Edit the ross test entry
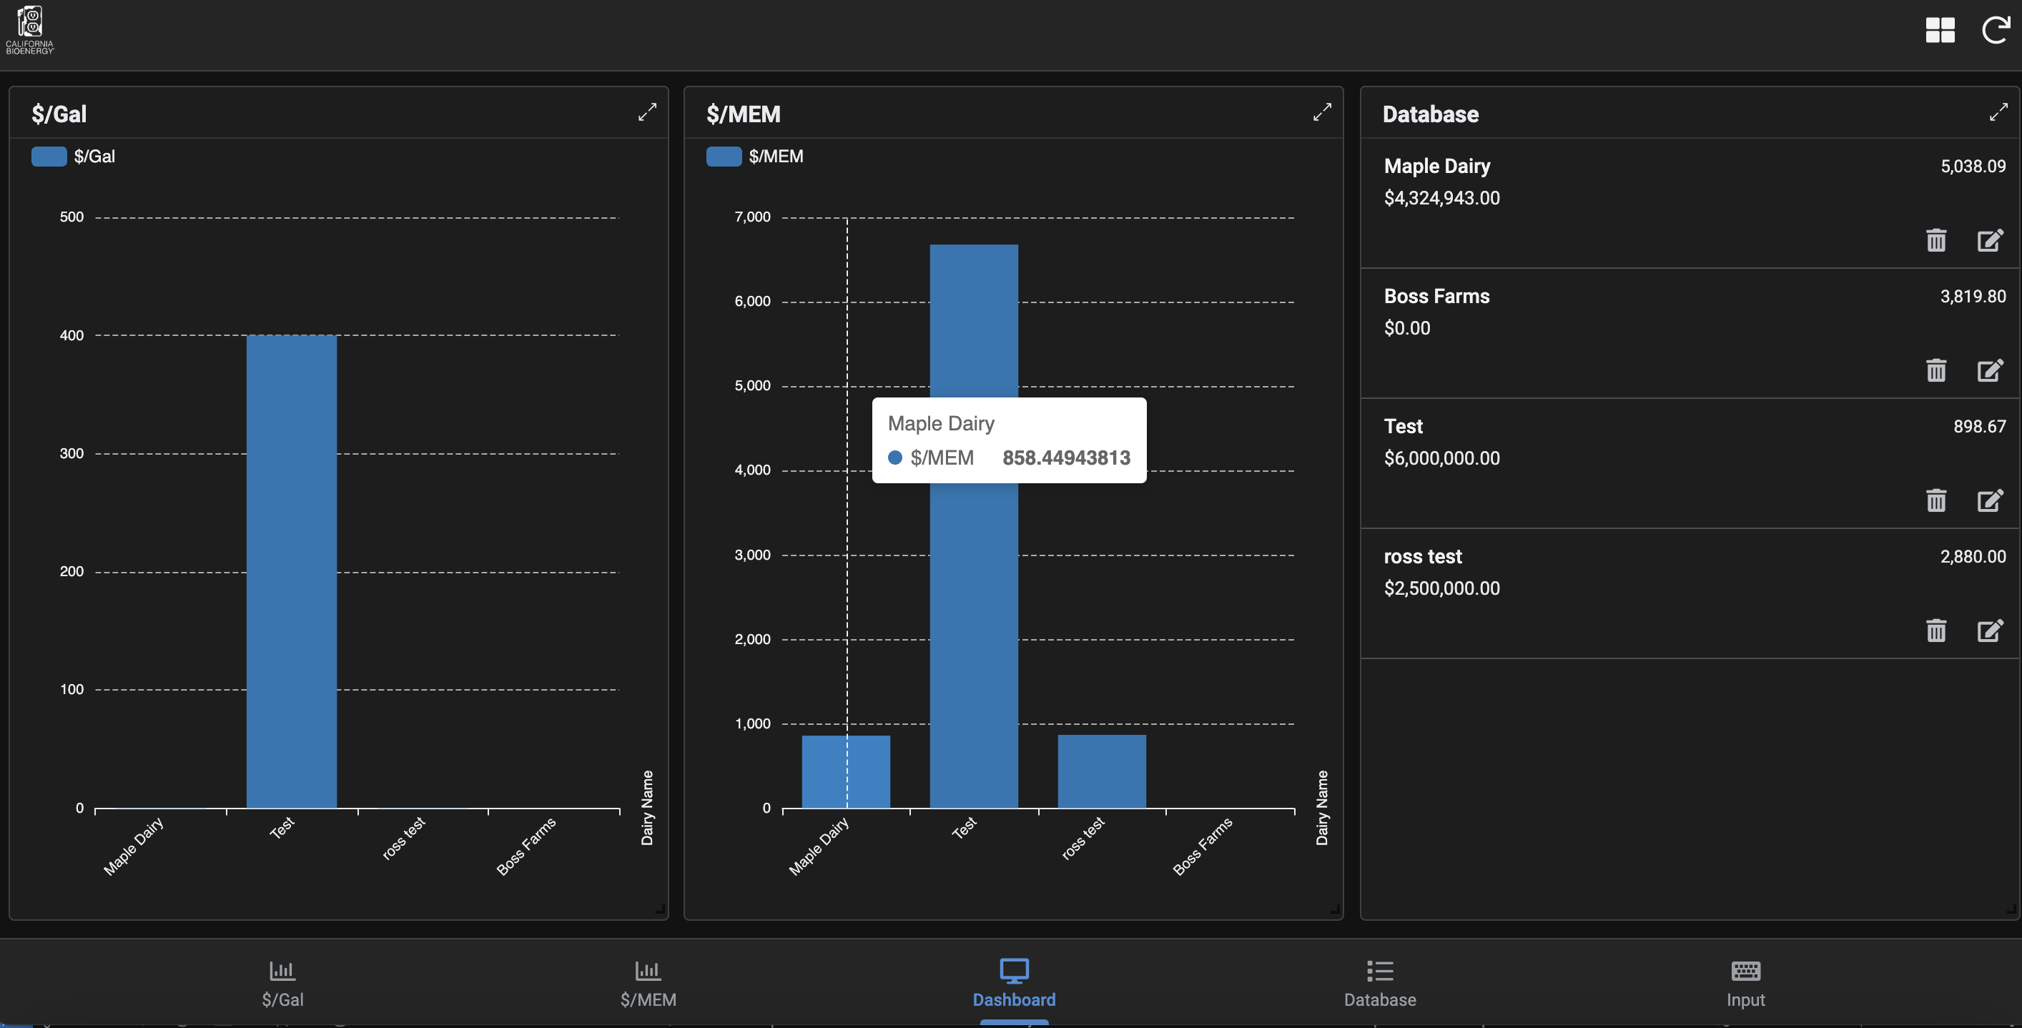The width and height of the screenshot is (2022, 1028). click(1989, 631)
